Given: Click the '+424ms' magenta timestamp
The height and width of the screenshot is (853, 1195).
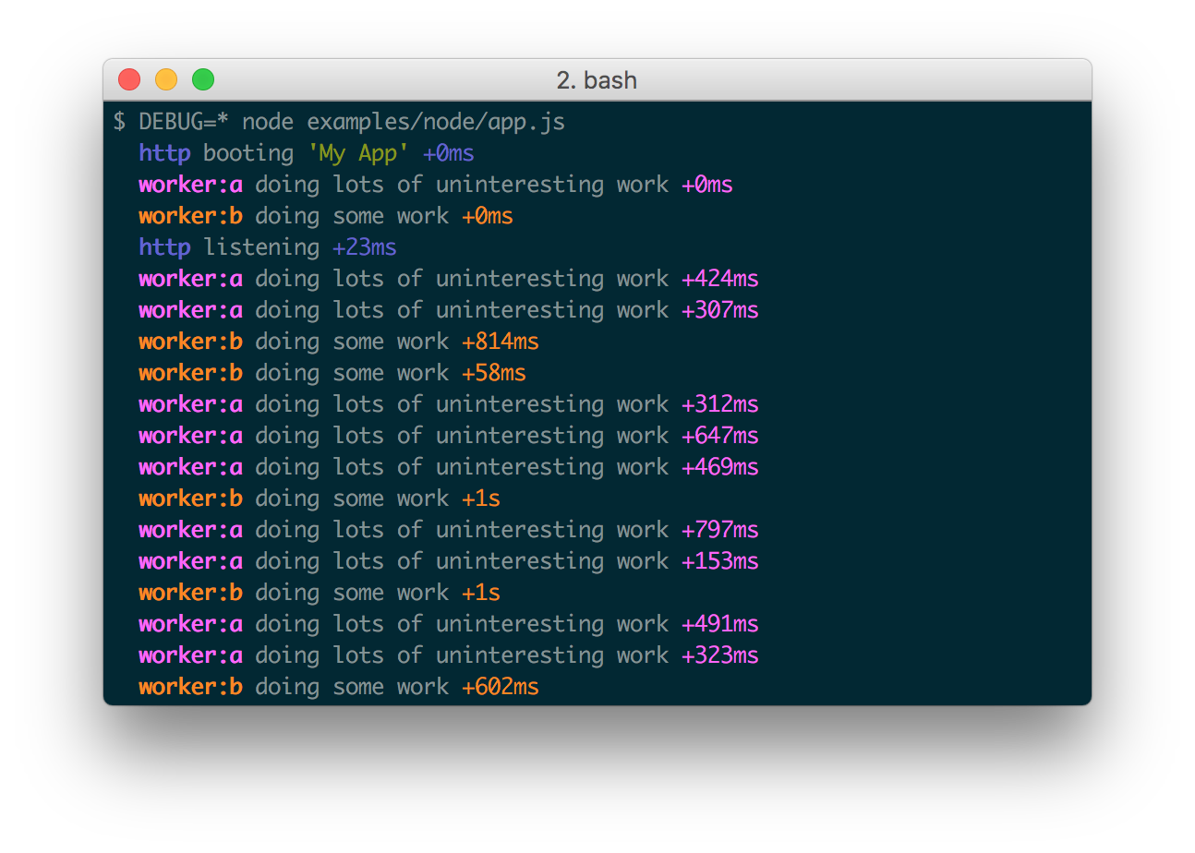Looking at the screenshot, I should click(720, 278).
